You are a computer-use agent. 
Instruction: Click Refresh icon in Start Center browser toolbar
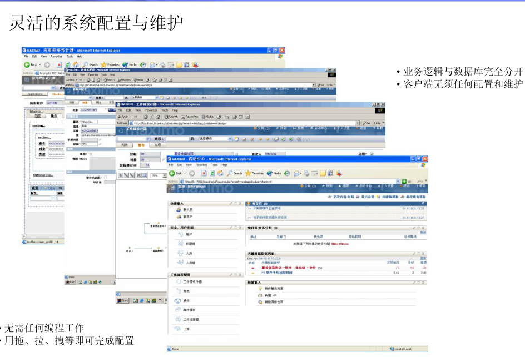coord(212,173)
